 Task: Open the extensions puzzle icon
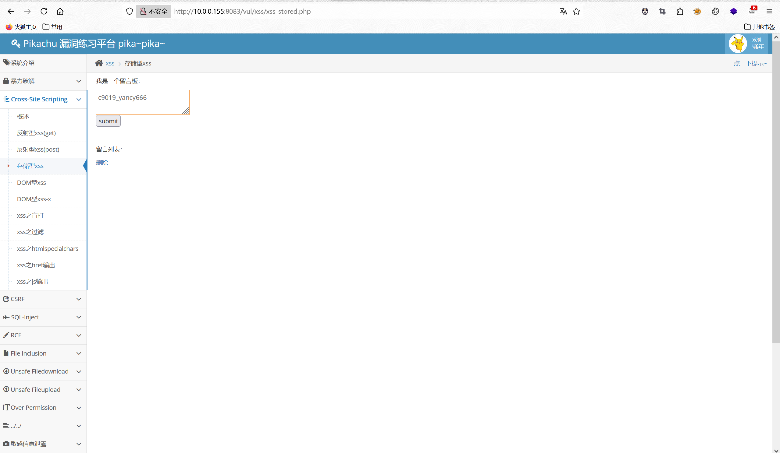click(x=680, y=12)
